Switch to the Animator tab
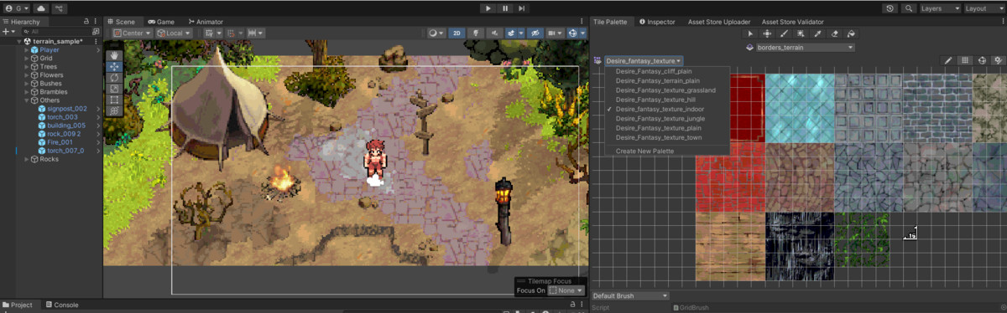The height and width of the screenshot is (313, 1007). coord(206,21)
